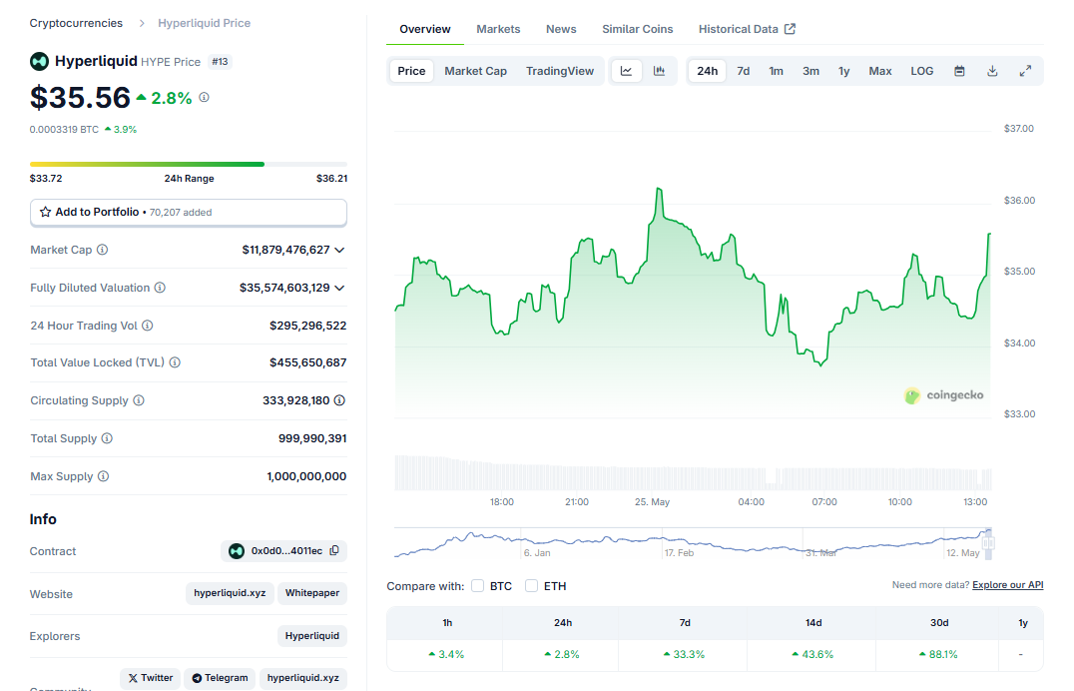Switch chart to Market Cap view

point(475,71)
